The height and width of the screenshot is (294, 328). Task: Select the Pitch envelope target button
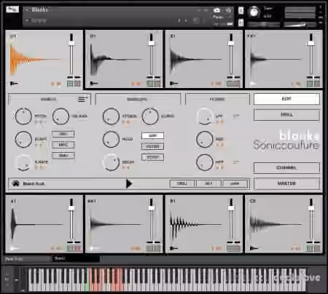point(152,157)
